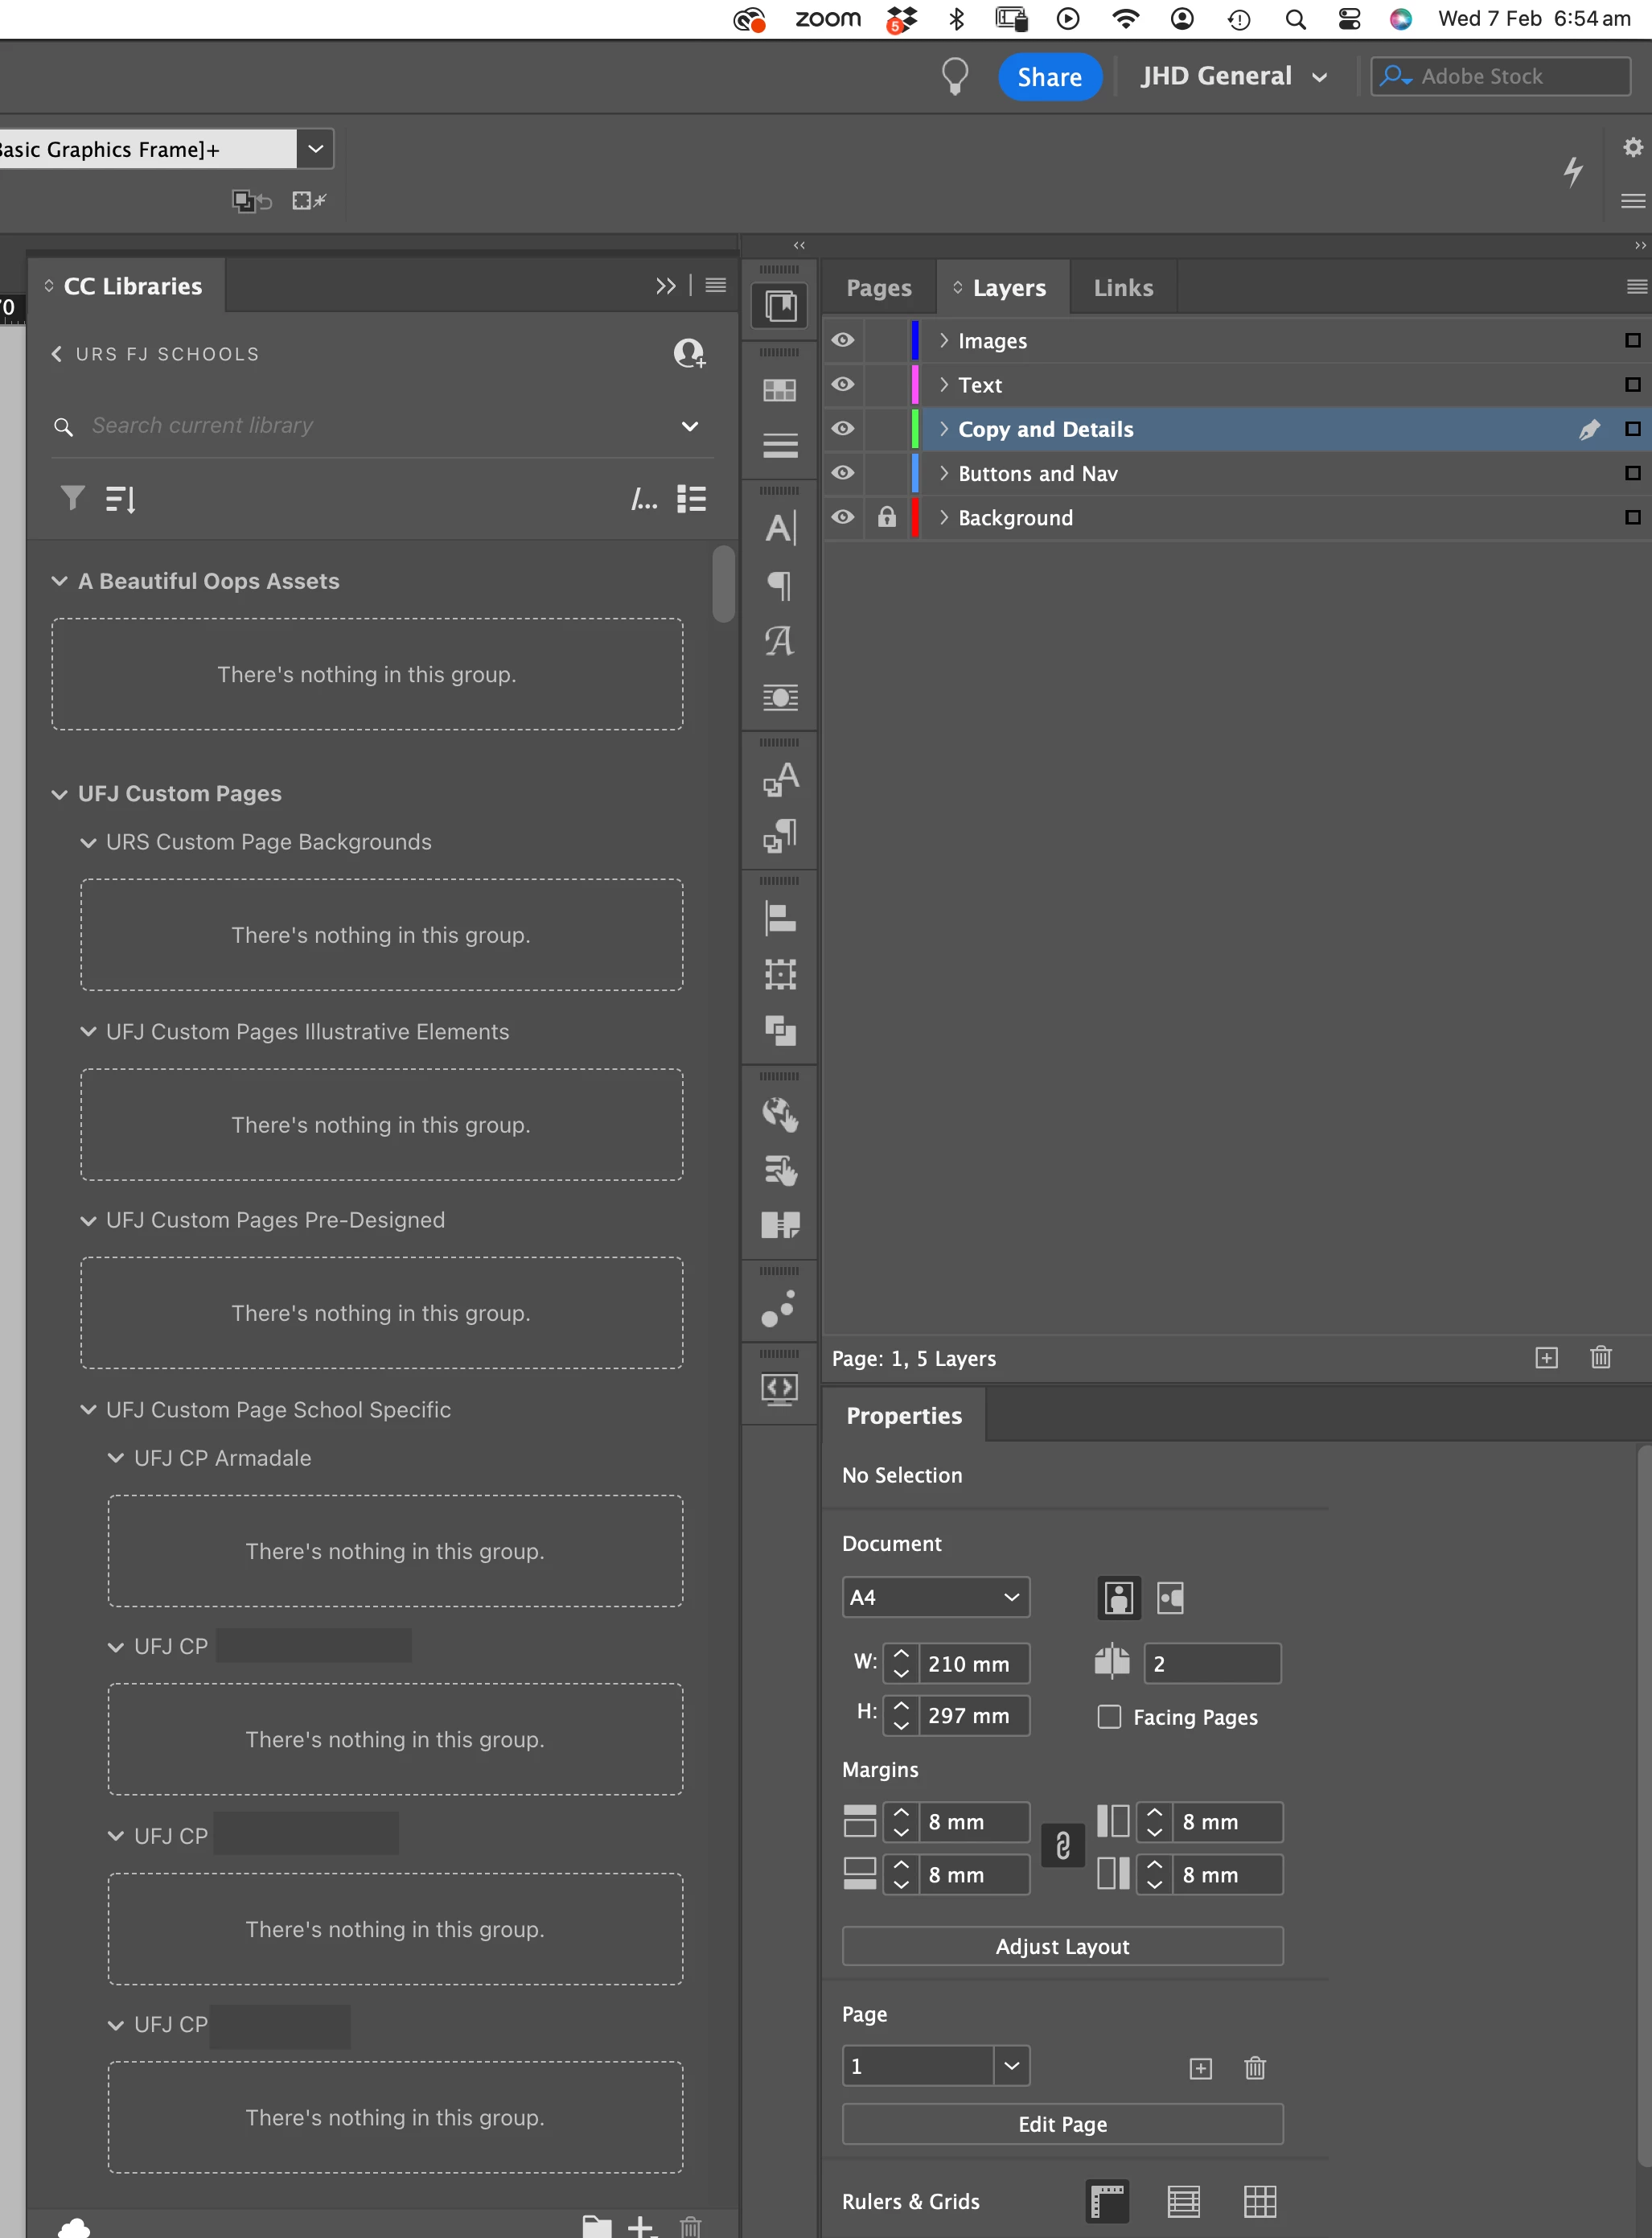Click the Quick Apply lightning icon
This screenshot has height=2238, width=1652.
1573,171
